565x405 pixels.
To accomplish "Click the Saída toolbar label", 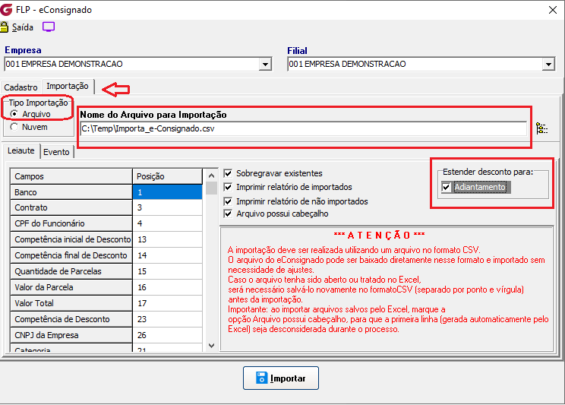I will click(22, 27).
